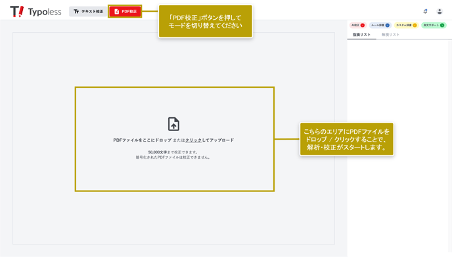
Task: Open the 指摘リスト tab
Action: 361,35
